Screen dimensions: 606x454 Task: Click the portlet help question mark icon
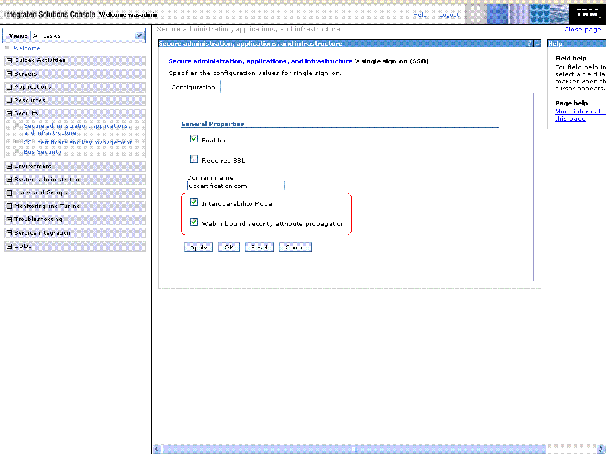pyautogui.click(x=529, y=43)
